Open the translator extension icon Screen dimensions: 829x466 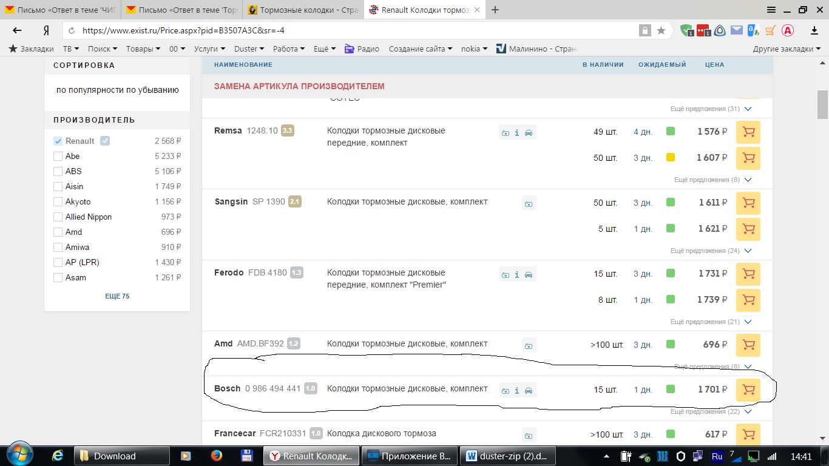(753, 30)
